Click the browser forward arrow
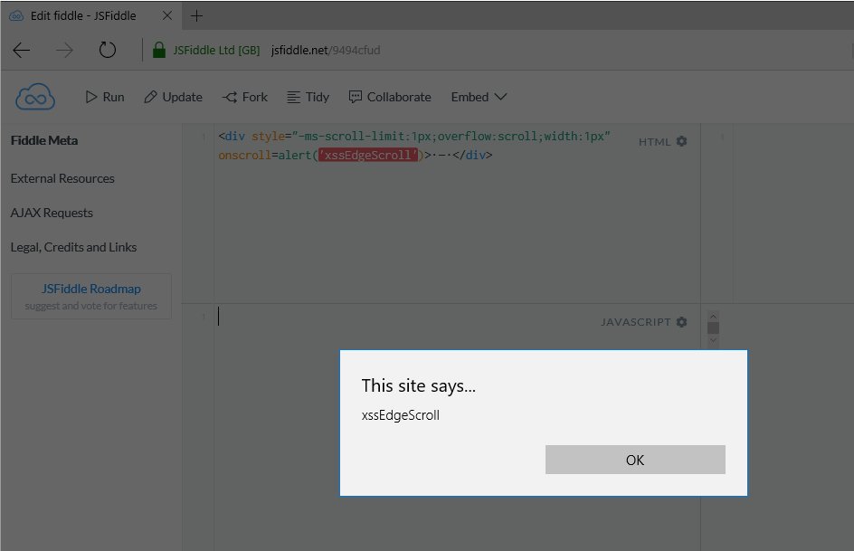This screenshot has width=854, height=551. tap(64, 51)
